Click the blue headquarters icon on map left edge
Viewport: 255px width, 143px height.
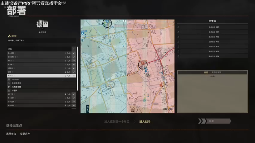tap(82, 33)
